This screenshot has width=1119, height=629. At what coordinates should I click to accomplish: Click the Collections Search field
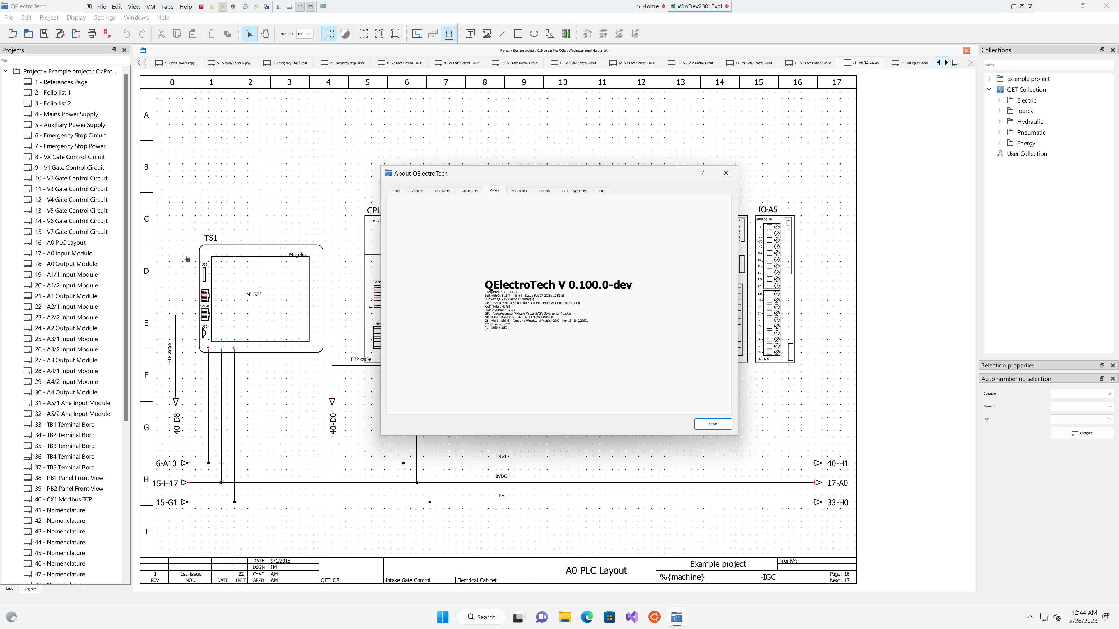1049,65
